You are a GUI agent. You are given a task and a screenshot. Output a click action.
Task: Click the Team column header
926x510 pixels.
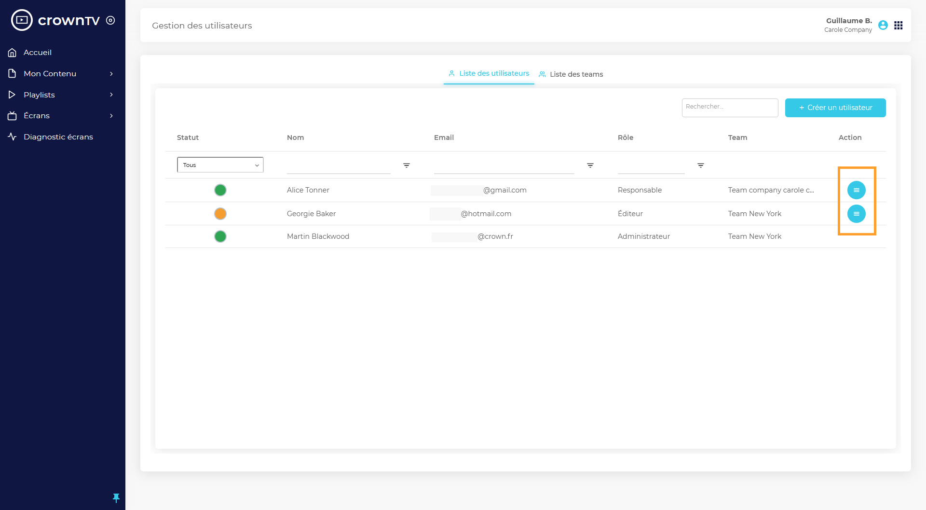pyautogui.click(x=737, y=138)
